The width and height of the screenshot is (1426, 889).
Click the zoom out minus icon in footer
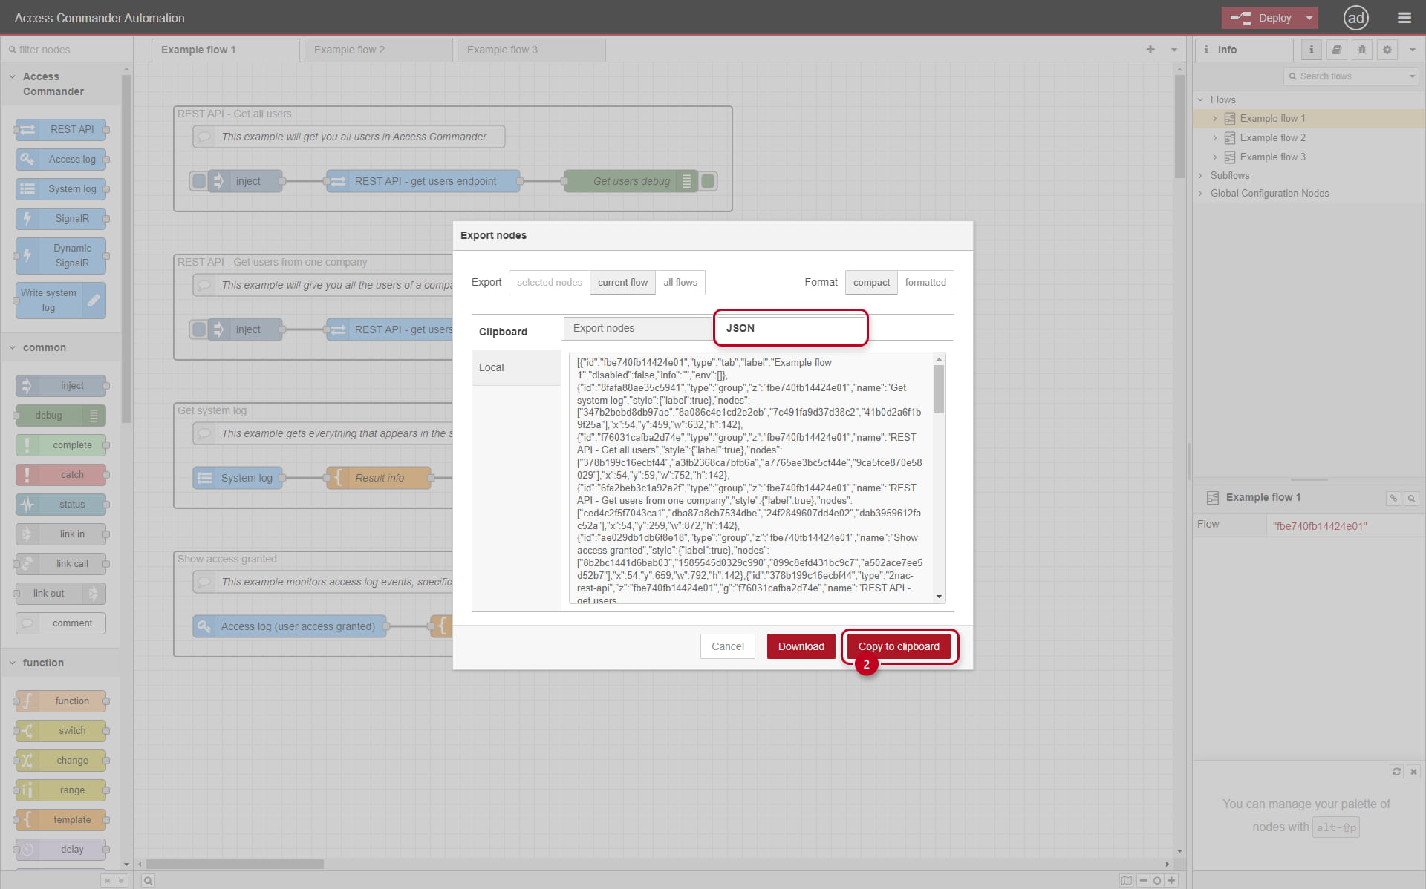click(x=1144, y=881)
